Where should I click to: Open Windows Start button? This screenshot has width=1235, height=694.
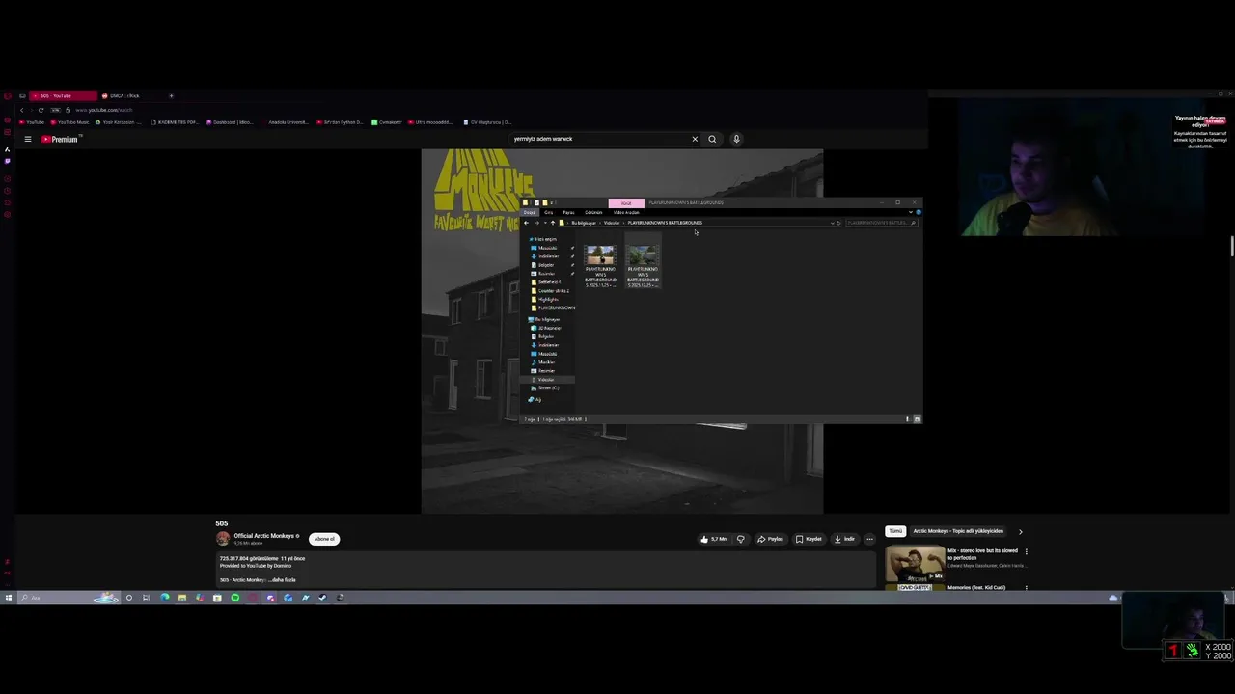(8, 598)
